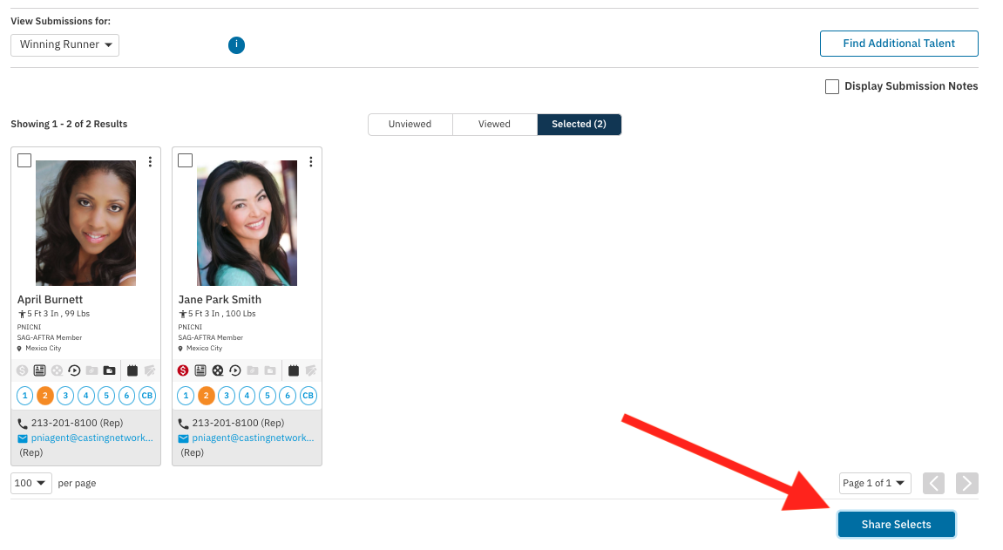The image size is (1003, 550).
Task: Select Jane Park Smith's card checkbox
Action: tap(186, 160)
